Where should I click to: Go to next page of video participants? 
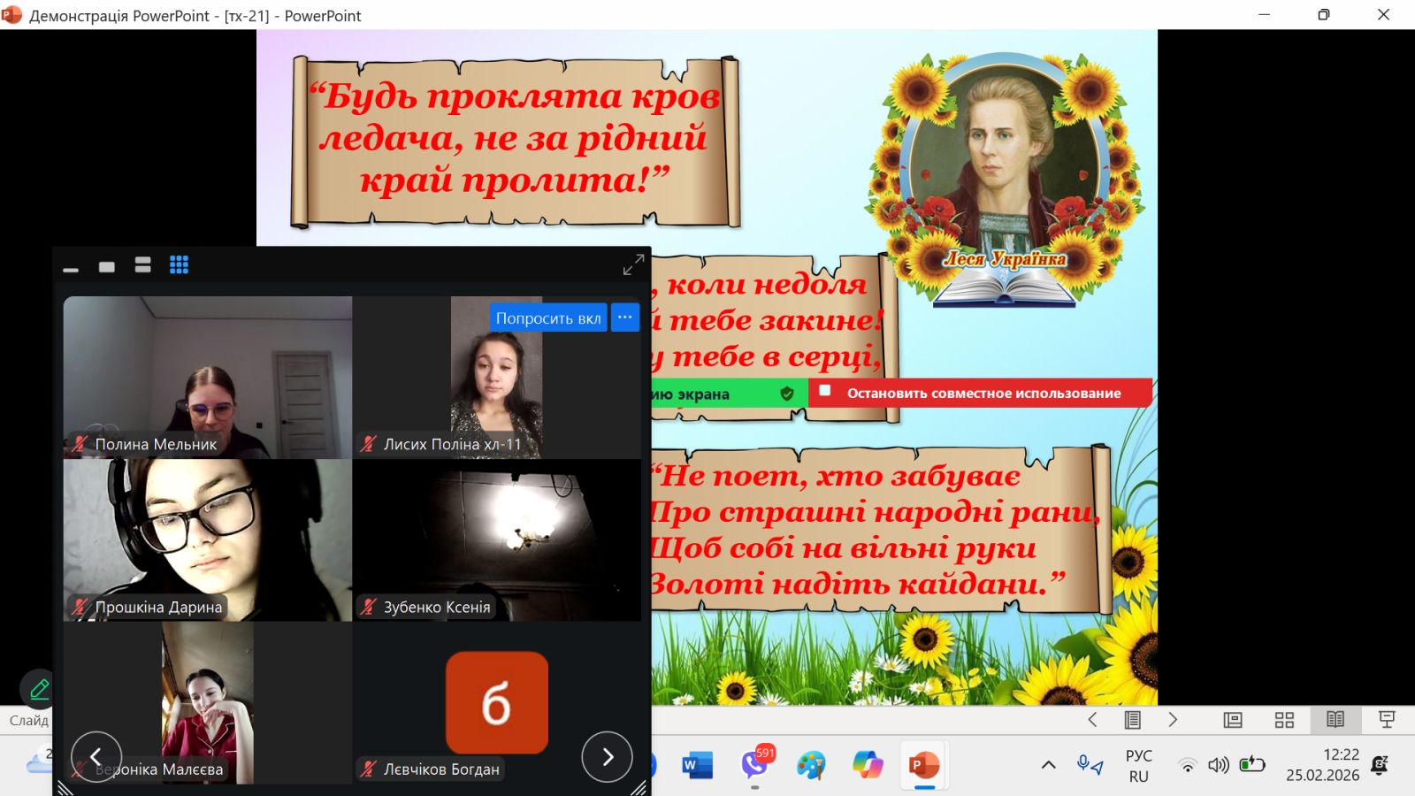click(607, 757)
